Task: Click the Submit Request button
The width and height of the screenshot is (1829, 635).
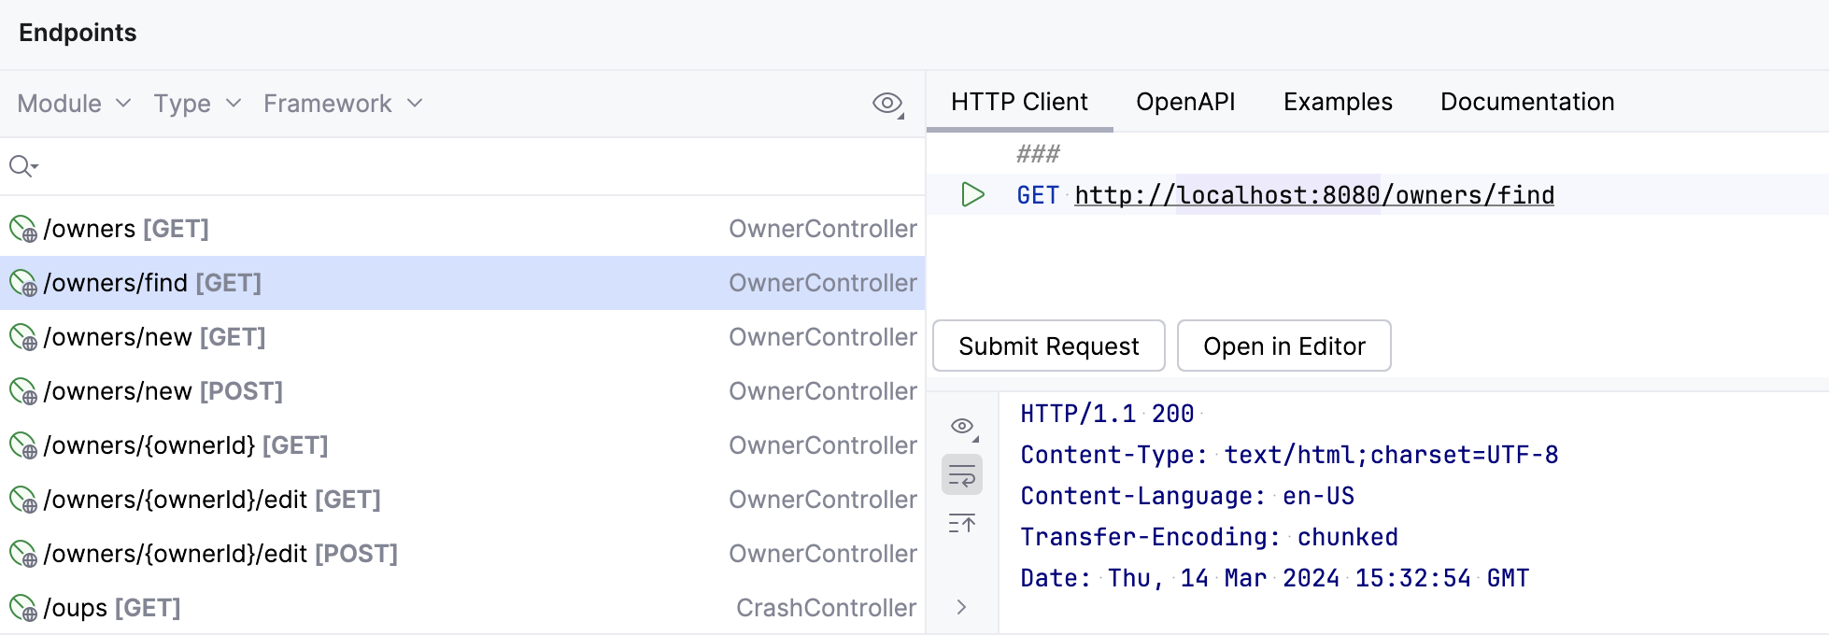Action: coord(1048,346)
